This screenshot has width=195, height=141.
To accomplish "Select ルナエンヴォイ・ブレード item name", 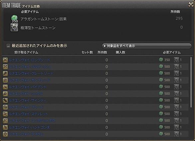I will [x=26, y=107].
